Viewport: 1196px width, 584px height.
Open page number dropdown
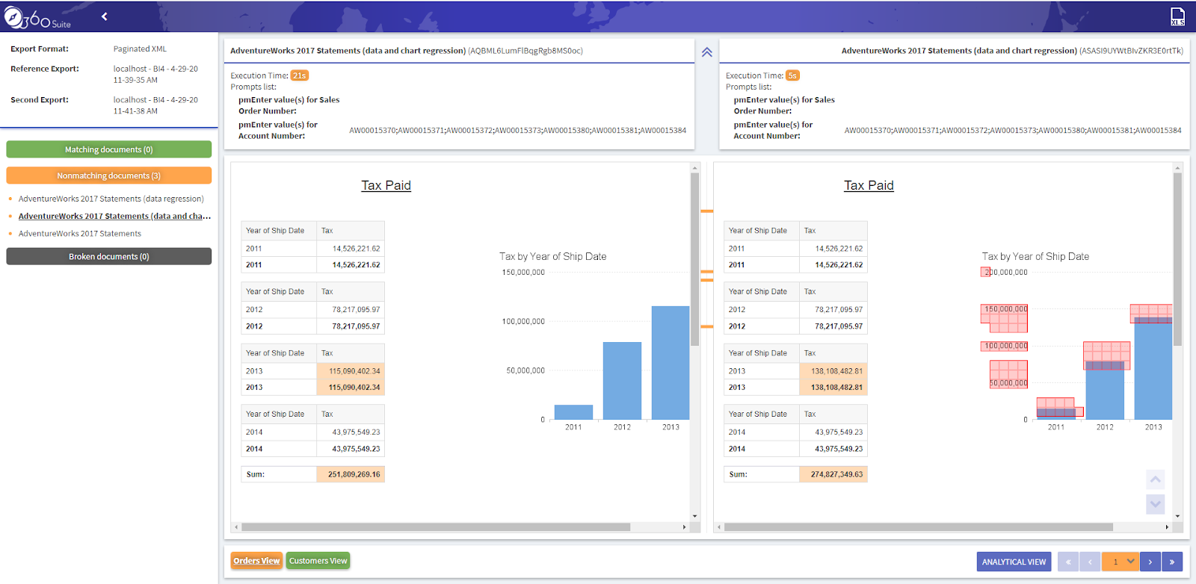point(1120,562)
